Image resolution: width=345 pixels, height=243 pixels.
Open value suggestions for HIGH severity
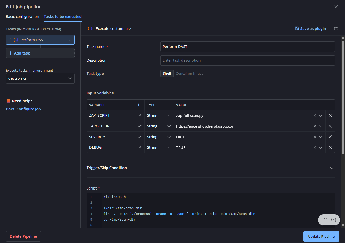click(x=320, y=137)
